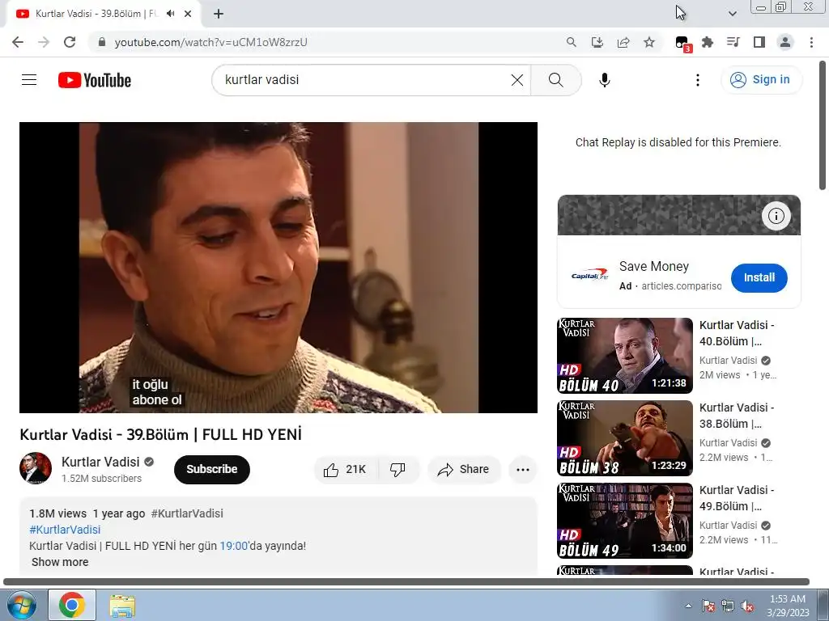829x621 pixels.
Task: Open the Kurtlar Vadisi channel name link
Action: coord(100,462)
